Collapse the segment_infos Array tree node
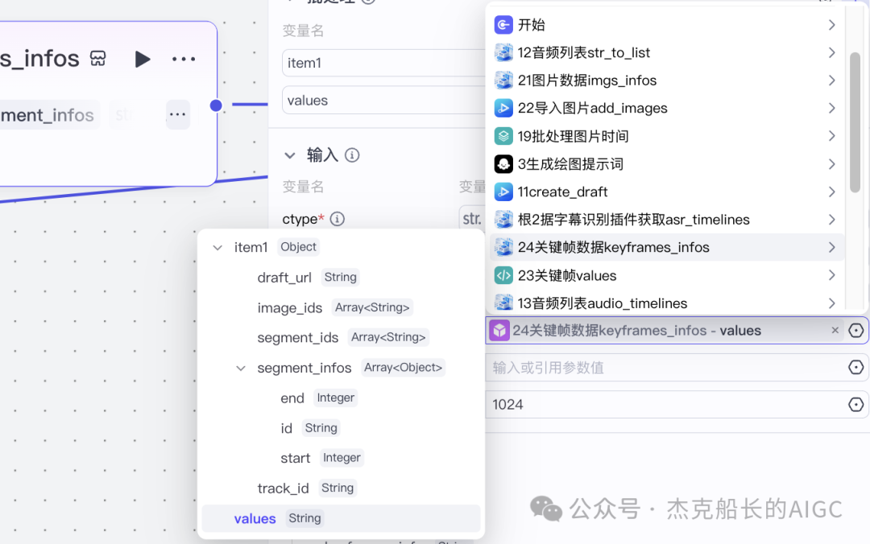The width and height of the screenshot is (870, 544). 241,369
